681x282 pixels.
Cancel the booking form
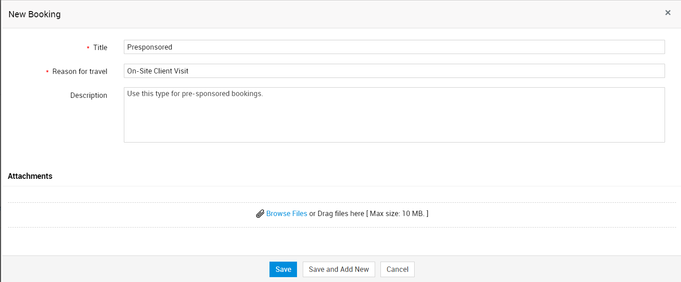coord(397,269)
